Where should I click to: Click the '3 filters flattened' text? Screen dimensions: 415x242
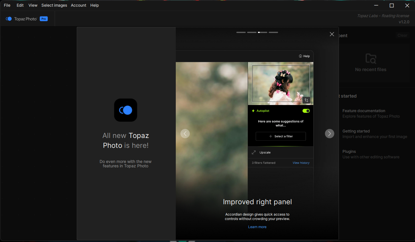(x=264, y=163)
